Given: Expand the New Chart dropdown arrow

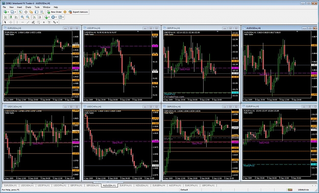Looking at the screenshot, I should (x=8, y=12).
